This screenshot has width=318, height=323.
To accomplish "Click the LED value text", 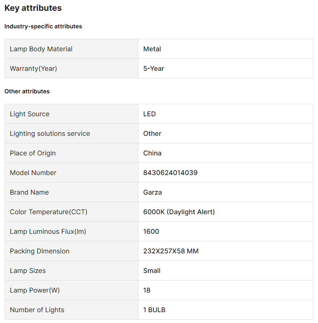I will click(150, 114).
